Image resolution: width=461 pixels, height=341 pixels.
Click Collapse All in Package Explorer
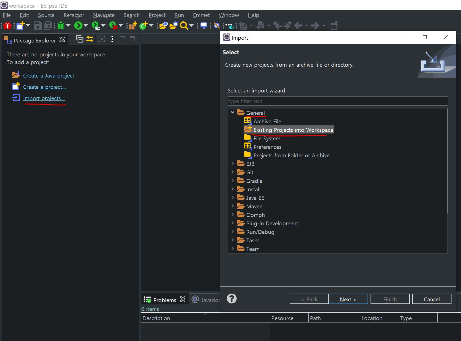[80, 39]
